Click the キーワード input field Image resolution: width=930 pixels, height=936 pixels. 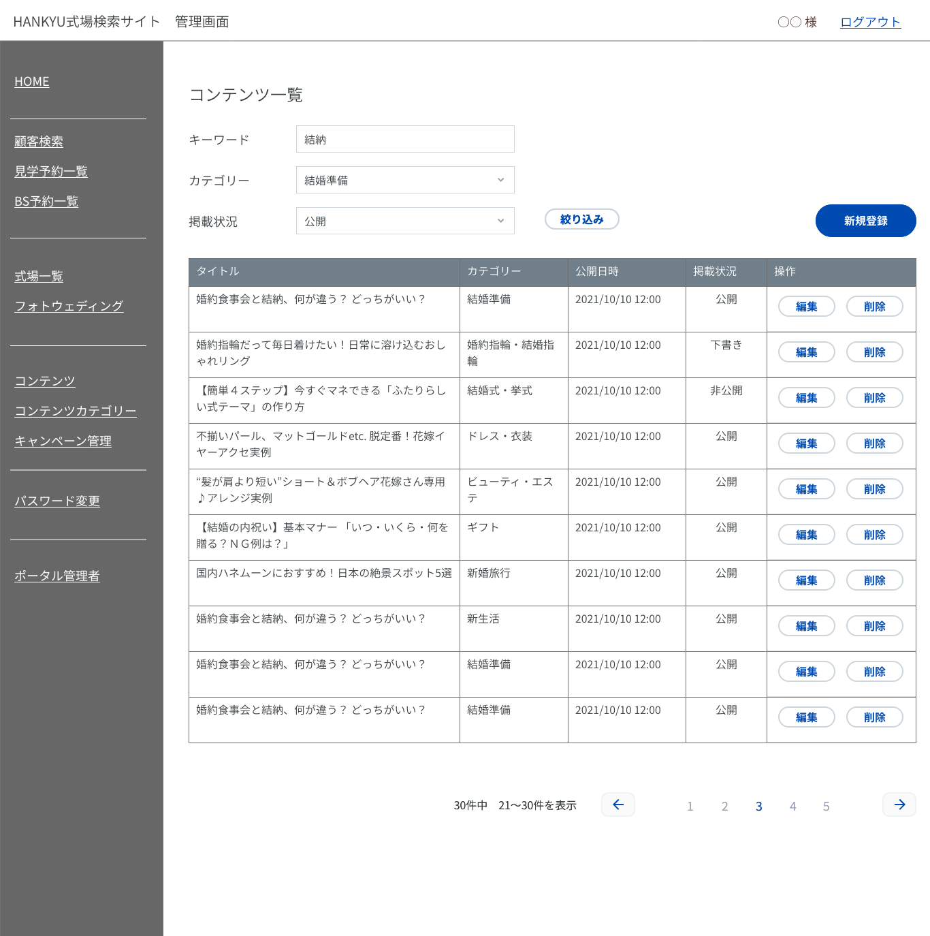(x=405, y=139)
